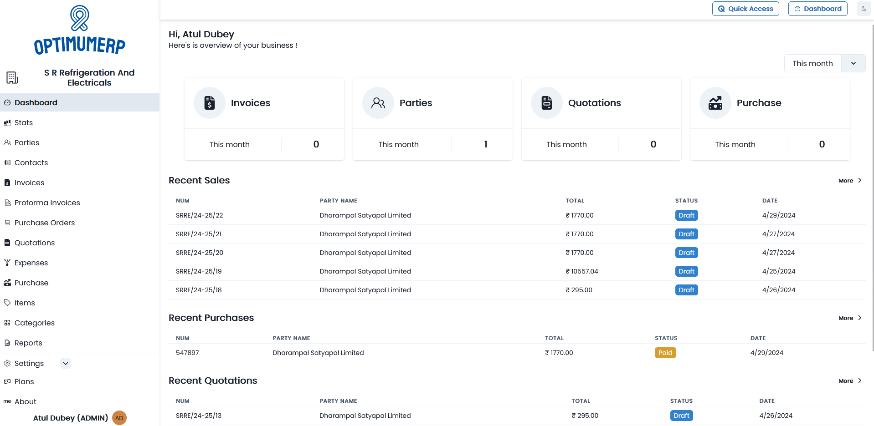874x426 pixels.
Task: Click the company building icon
Action: click(12, 77)
